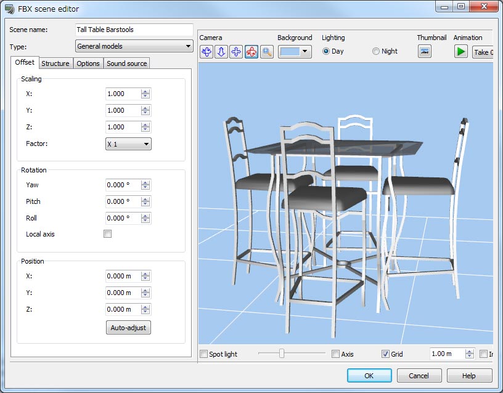Click the first camera rotate icon
503x393 pixels.
click(207, 52)
